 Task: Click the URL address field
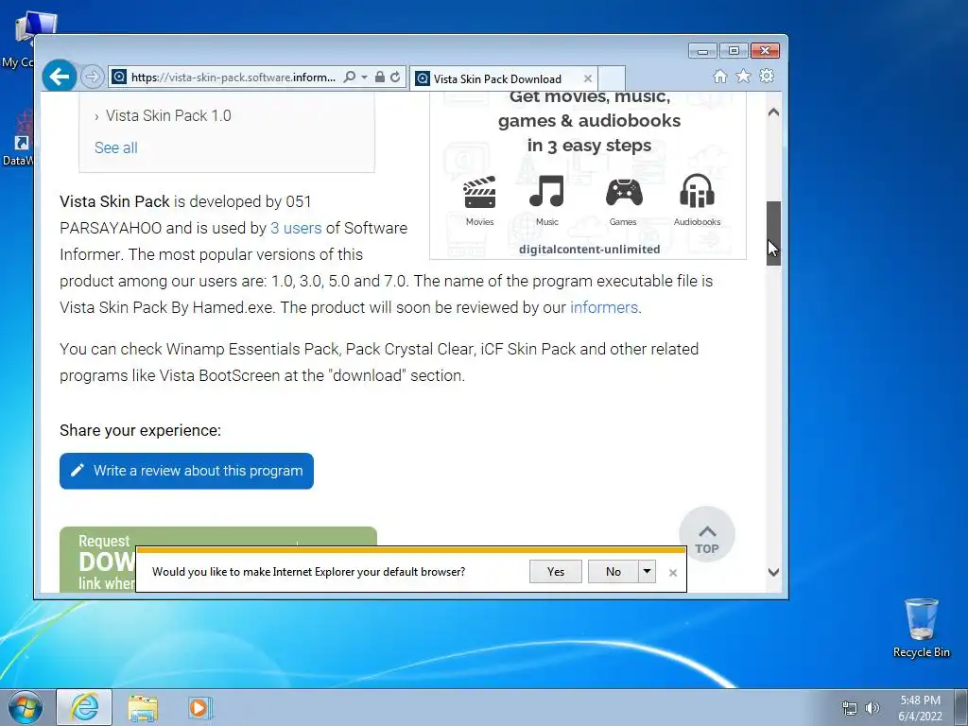coord(233,77)
